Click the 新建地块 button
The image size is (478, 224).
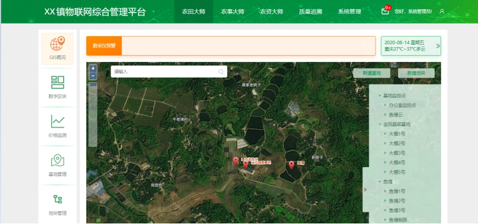(416, 73)
